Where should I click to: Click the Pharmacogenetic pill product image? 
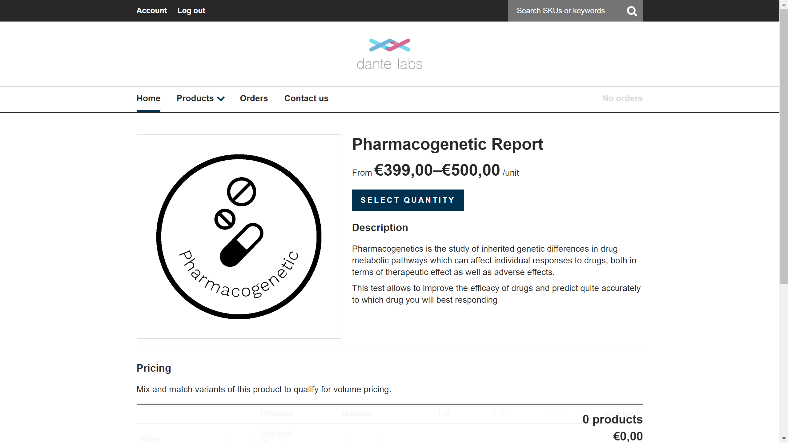(239, 237)
